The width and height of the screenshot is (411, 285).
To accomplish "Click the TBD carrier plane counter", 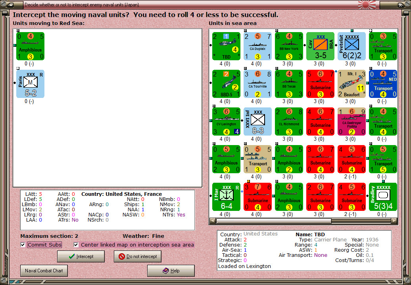I will coord(226,46).
